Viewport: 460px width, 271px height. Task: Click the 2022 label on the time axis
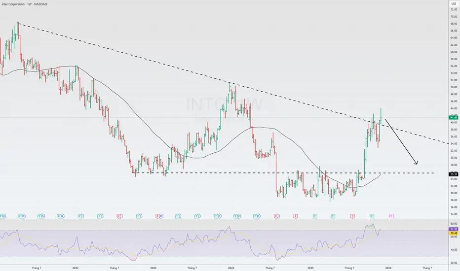[x=76, y=268]
